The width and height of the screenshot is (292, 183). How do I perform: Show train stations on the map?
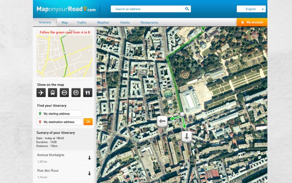click(x=53, y=93)
